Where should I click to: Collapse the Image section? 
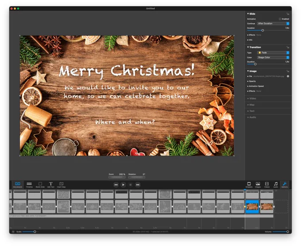tap(248, 71)
